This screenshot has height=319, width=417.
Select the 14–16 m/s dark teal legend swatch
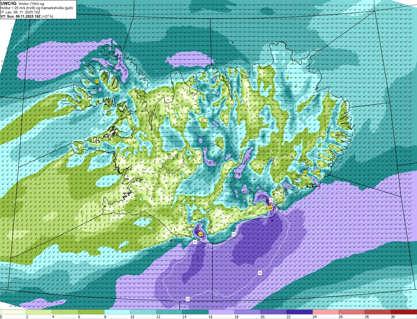(x=195, y=312)
